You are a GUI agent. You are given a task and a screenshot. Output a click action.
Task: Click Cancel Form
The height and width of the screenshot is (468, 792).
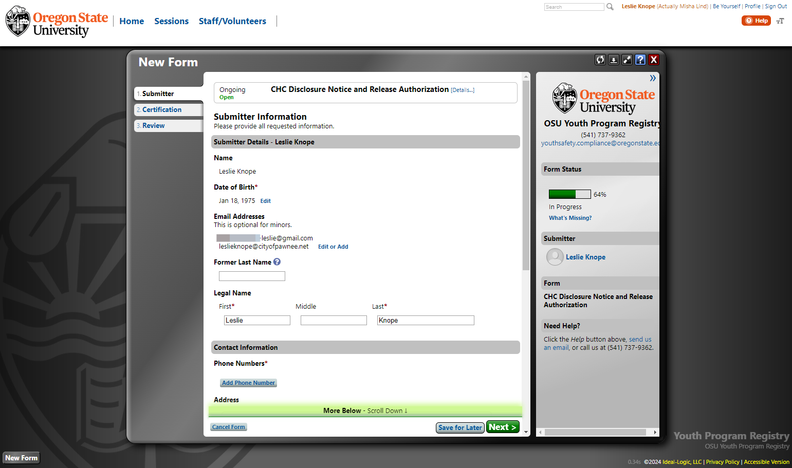tap(229, 427)
